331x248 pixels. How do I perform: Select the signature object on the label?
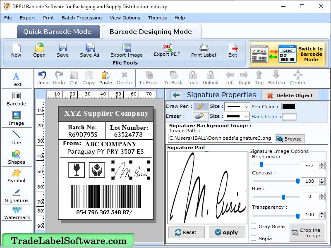[x=131, y=170]
